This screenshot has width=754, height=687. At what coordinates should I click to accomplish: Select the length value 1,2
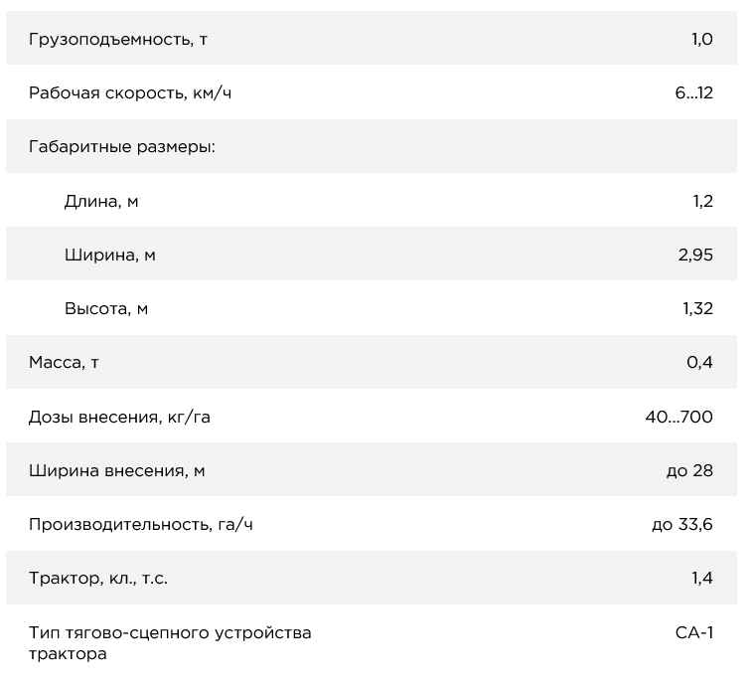pos(702,201)
